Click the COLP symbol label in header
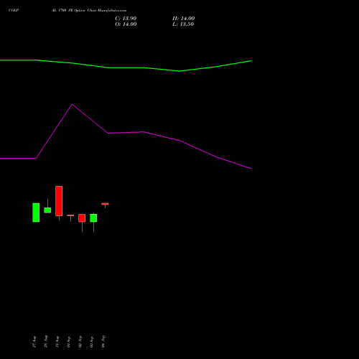 coord(14,10)
